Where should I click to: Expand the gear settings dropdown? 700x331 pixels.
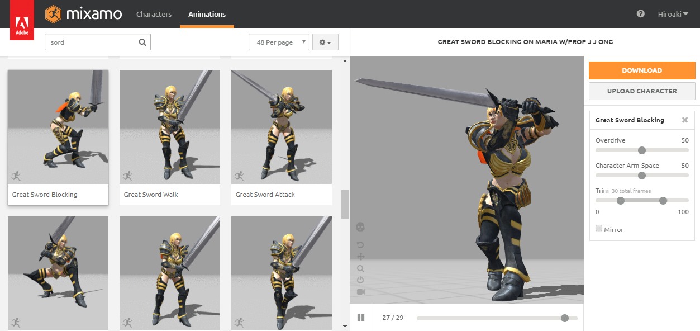(x=325, y=42)
